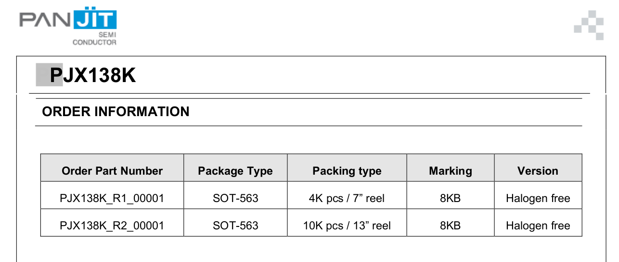Click the Order Part Number column header
Image resolution: width=619 pixels, height=262 pixels.
(112, 171)
